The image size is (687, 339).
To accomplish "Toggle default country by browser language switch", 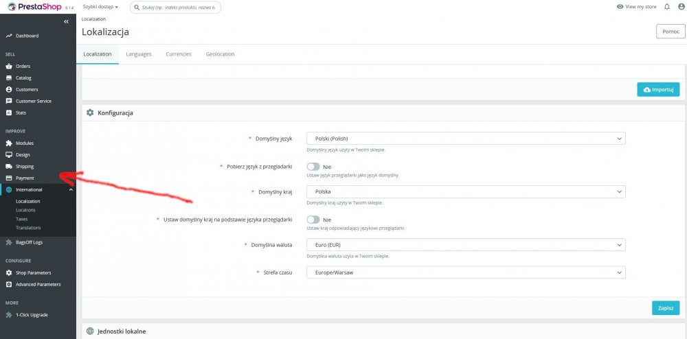I will pyautogui.click(x=313, y=220).
